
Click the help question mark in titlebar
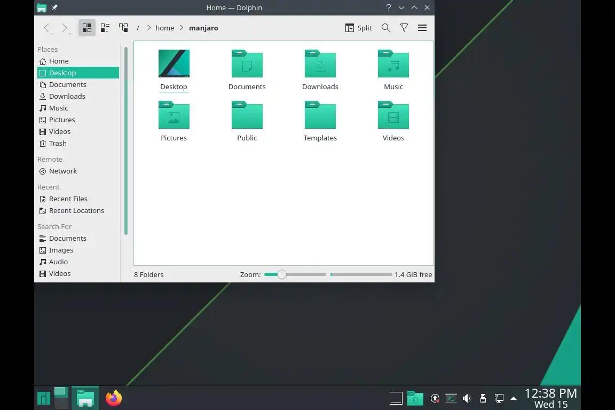388,7
